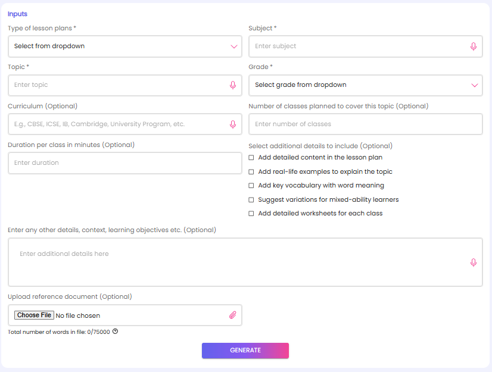Toggle 'Suggest variations for mixed-ability learners' checkbox
Screen dimensions: 492x372
251,200
